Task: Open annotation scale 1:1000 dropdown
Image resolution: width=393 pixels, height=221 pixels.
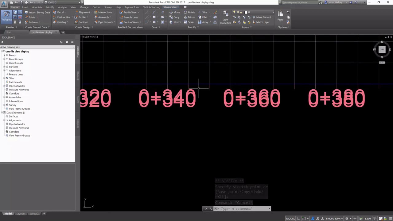Action: (x=334, y=219)
